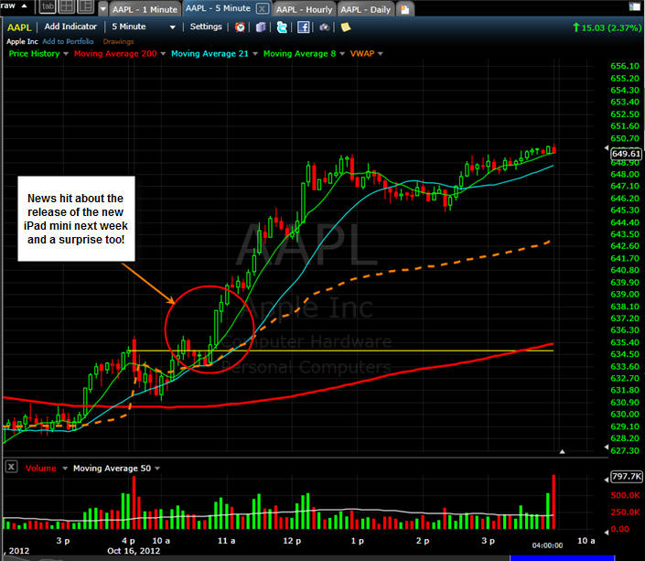This screenshot has height=561, width=645.
Task: Share chart via Twitter icon
Action: tap(282, 27)
